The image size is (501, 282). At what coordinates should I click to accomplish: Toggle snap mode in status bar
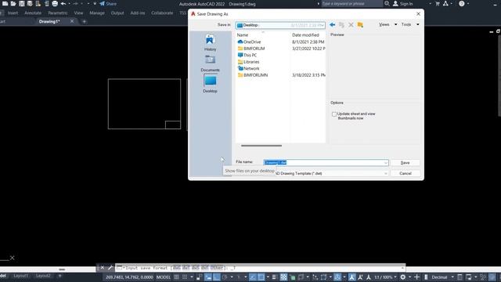point(185,277)
